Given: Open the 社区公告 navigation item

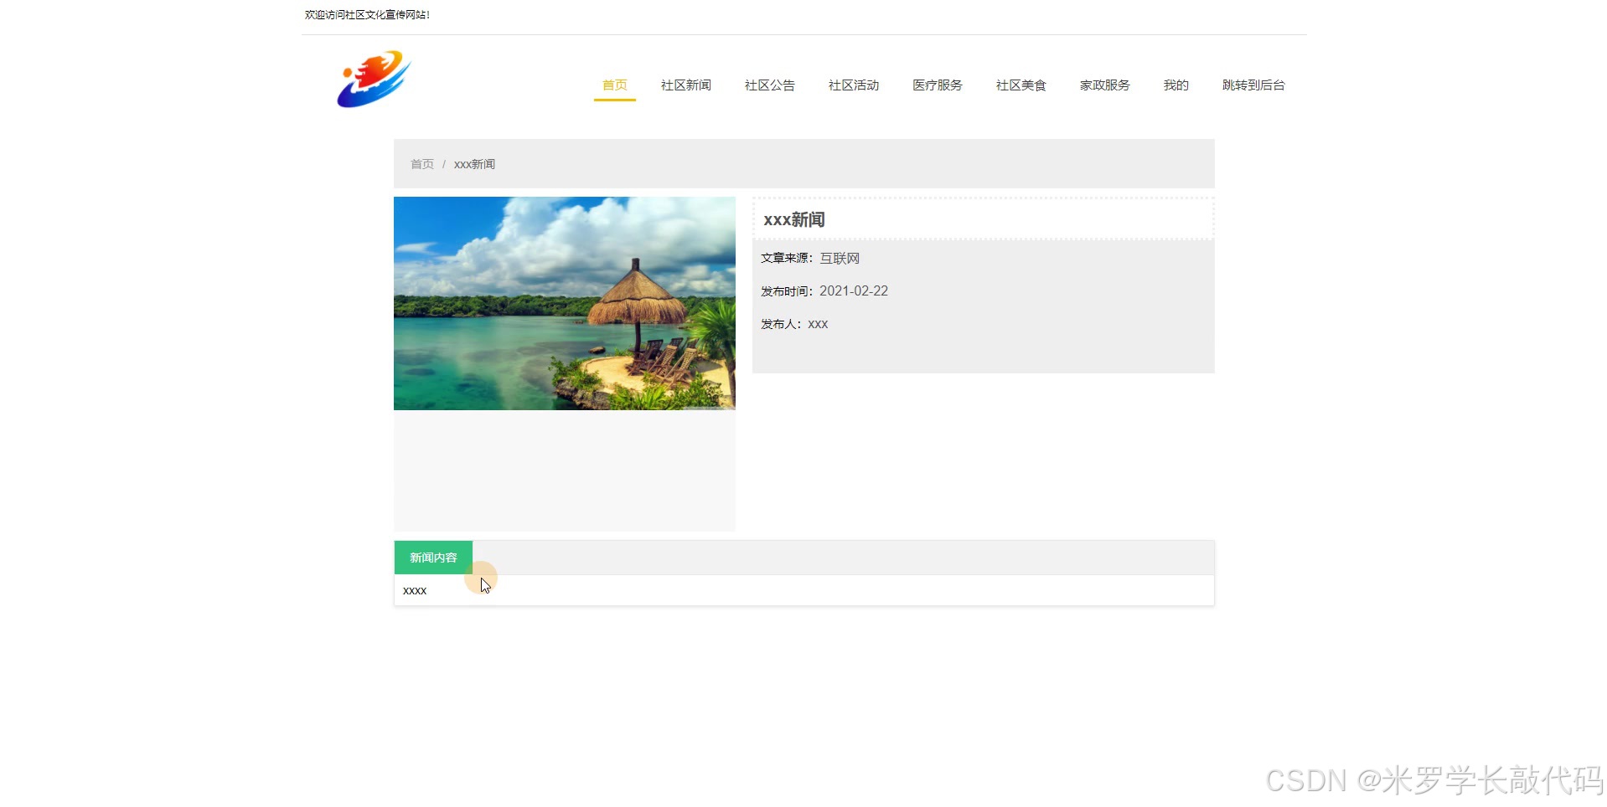Looking at the screenshot, I should (768, 85).
